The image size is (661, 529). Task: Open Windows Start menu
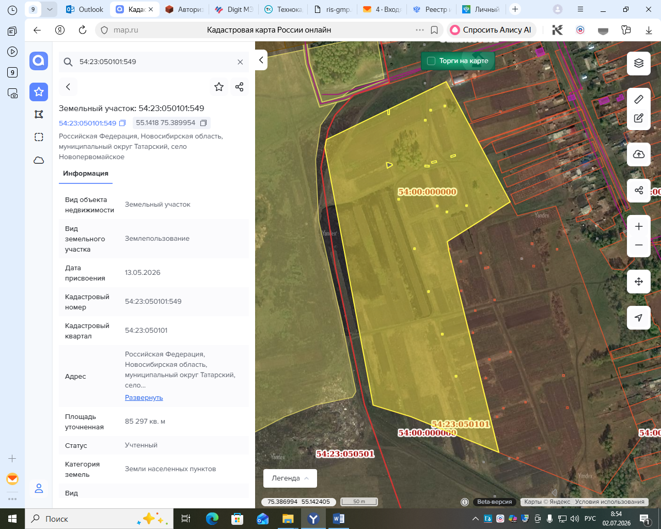pos(12,519)
